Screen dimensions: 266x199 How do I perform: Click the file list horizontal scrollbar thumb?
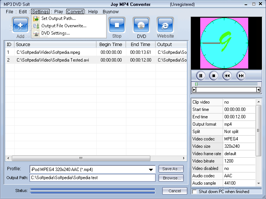coord(81,158)
